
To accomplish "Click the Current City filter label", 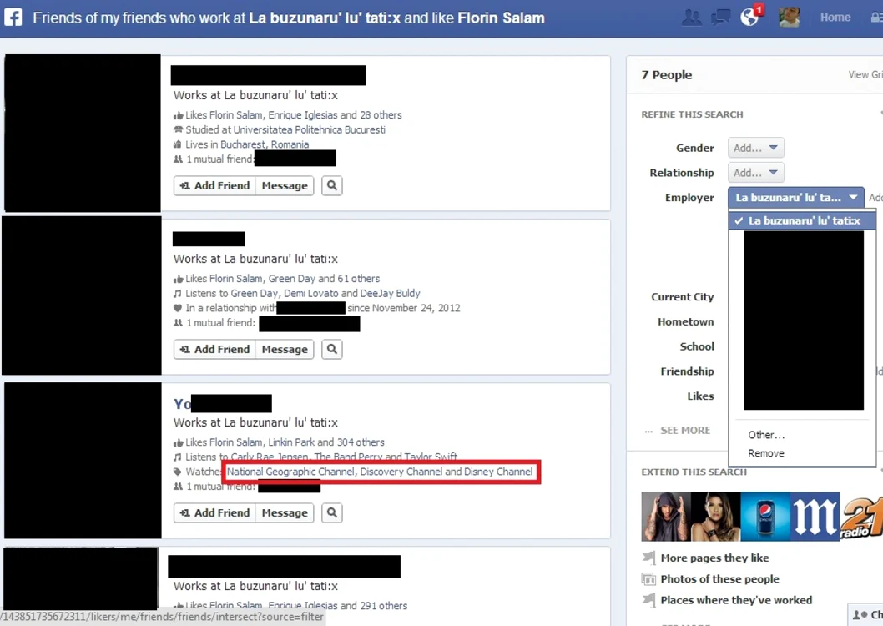I will (x=683, y=296).
